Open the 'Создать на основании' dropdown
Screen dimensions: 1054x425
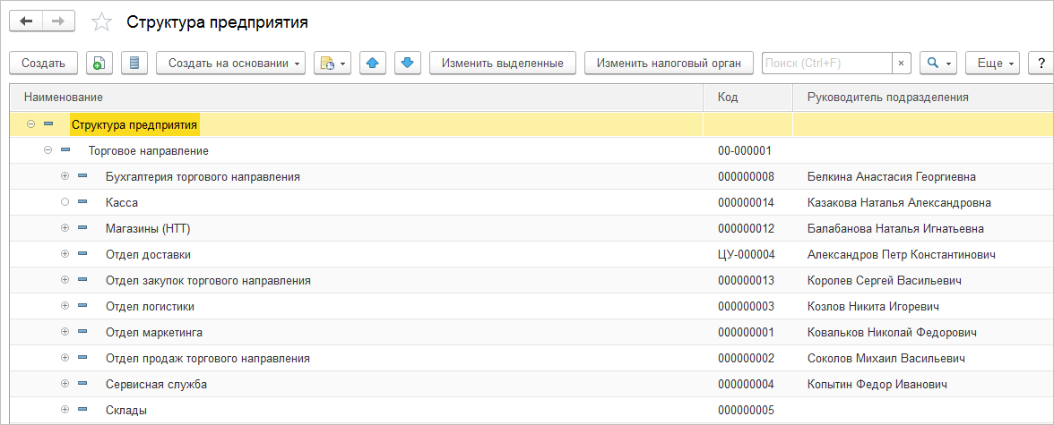tap(230, 63)
